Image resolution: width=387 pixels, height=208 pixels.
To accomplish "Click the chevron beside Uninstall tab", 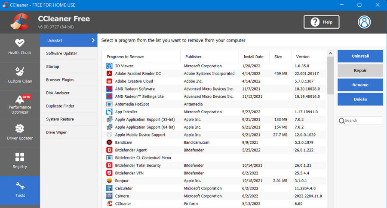I will point(93,40).
